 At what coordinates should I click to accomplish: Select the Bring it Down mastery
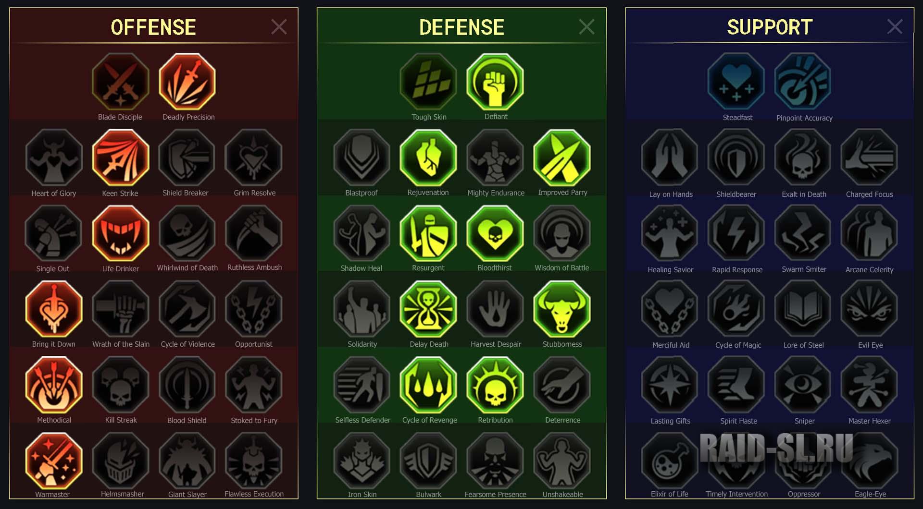(x=54, y=309)
